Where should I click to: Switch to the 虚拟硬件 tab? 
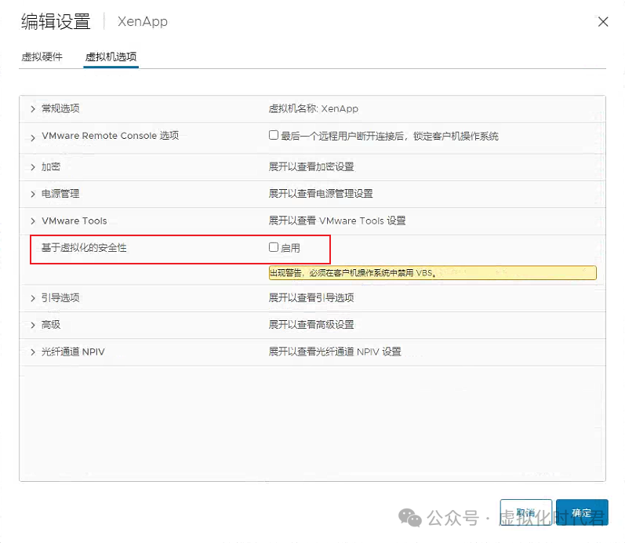click(42, 57)
